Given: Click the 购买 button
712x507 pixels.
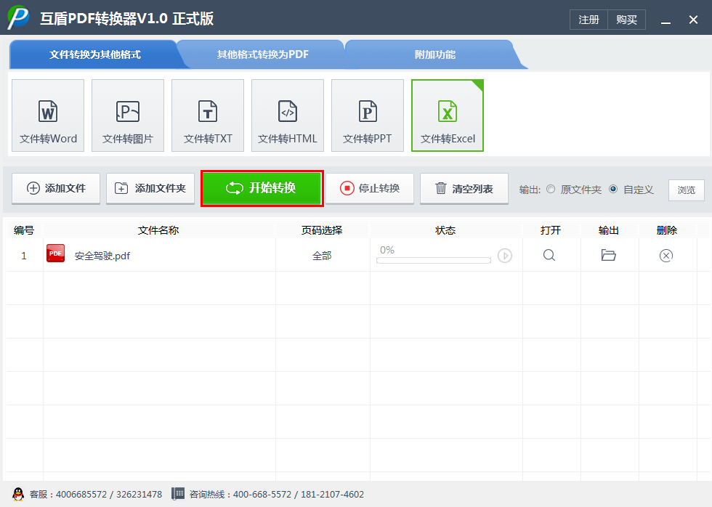Looking at the screenshot, I should pos(626,20).
